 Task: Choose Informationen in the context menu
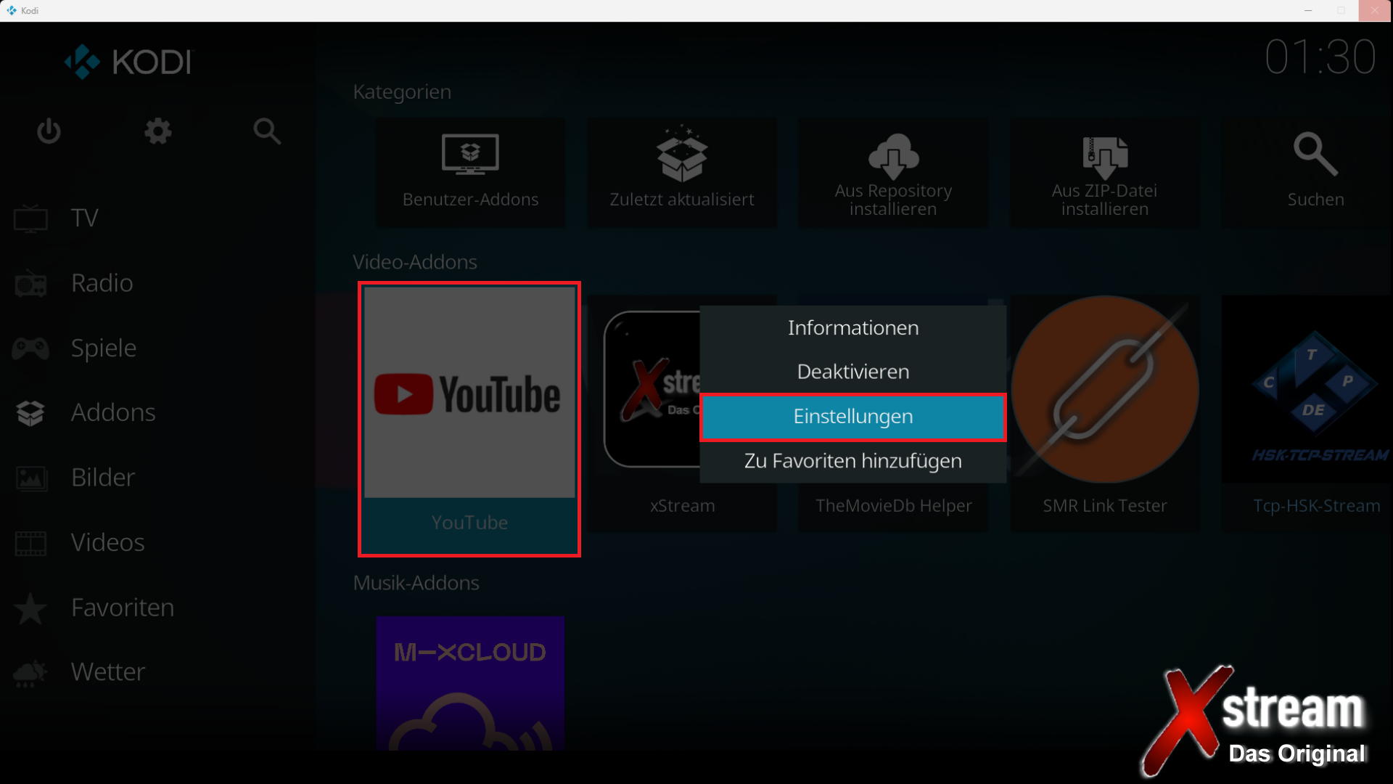pyautogui.click(x=852, y=328)
